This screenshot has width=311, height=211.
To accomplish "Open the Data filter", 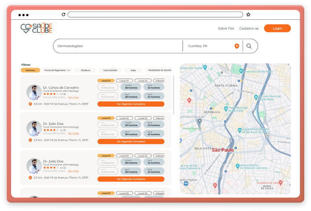I will pos(133,70).
